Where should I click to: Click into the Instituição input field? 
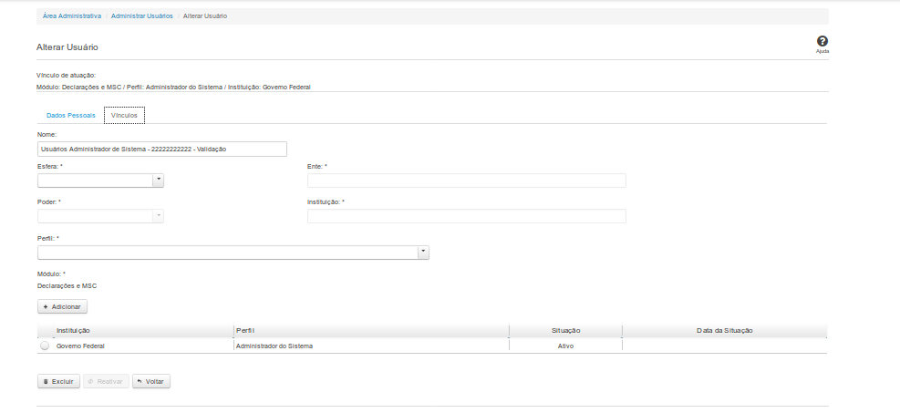pos(466,216)
